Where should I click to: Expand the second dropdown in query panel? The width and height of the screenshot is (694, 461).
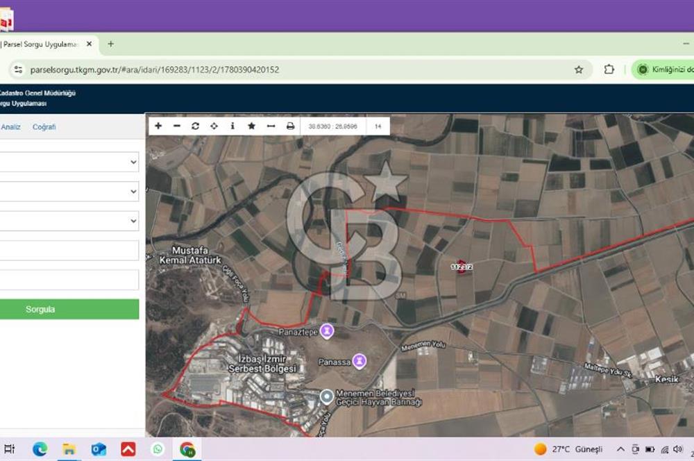(x=69, y=192)
